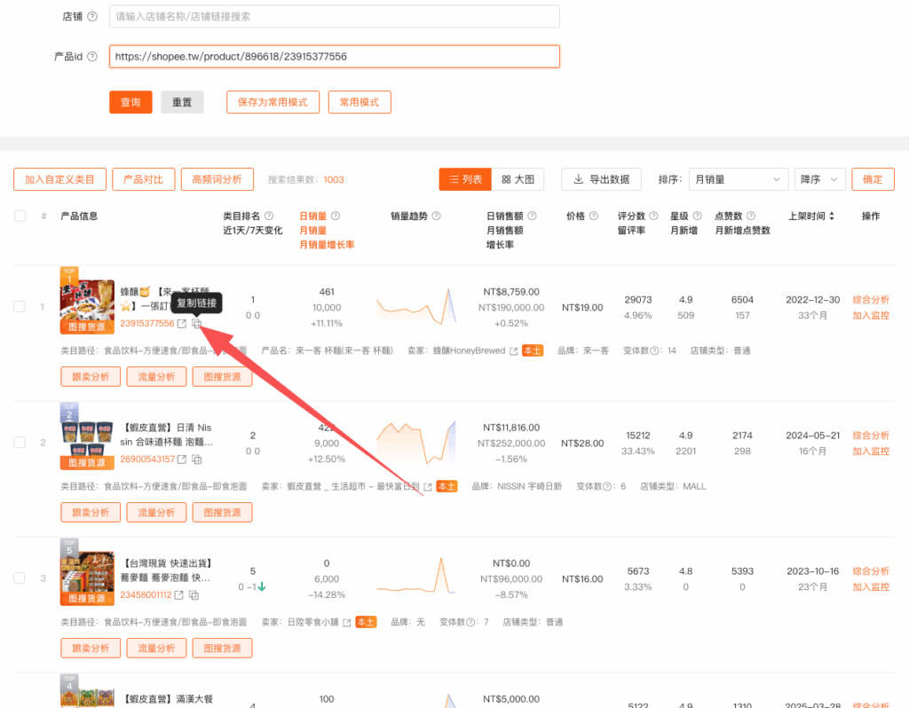Open seller link icon after 蜂釀HoneyBrewed
Screen dimensions: 909x708
513,351
